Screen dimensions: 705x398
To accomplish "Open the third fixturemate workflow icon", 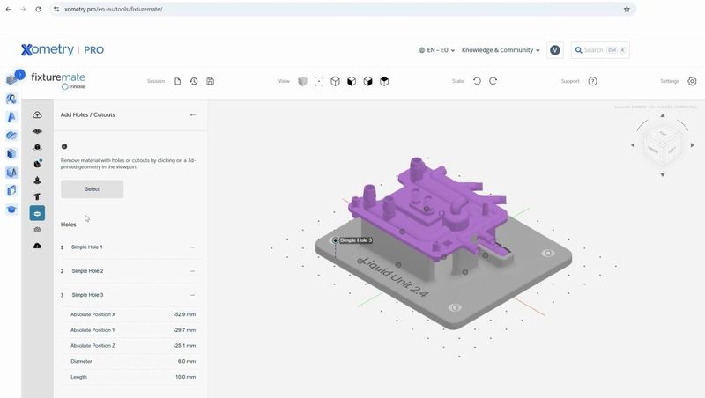I will [37, 148].
